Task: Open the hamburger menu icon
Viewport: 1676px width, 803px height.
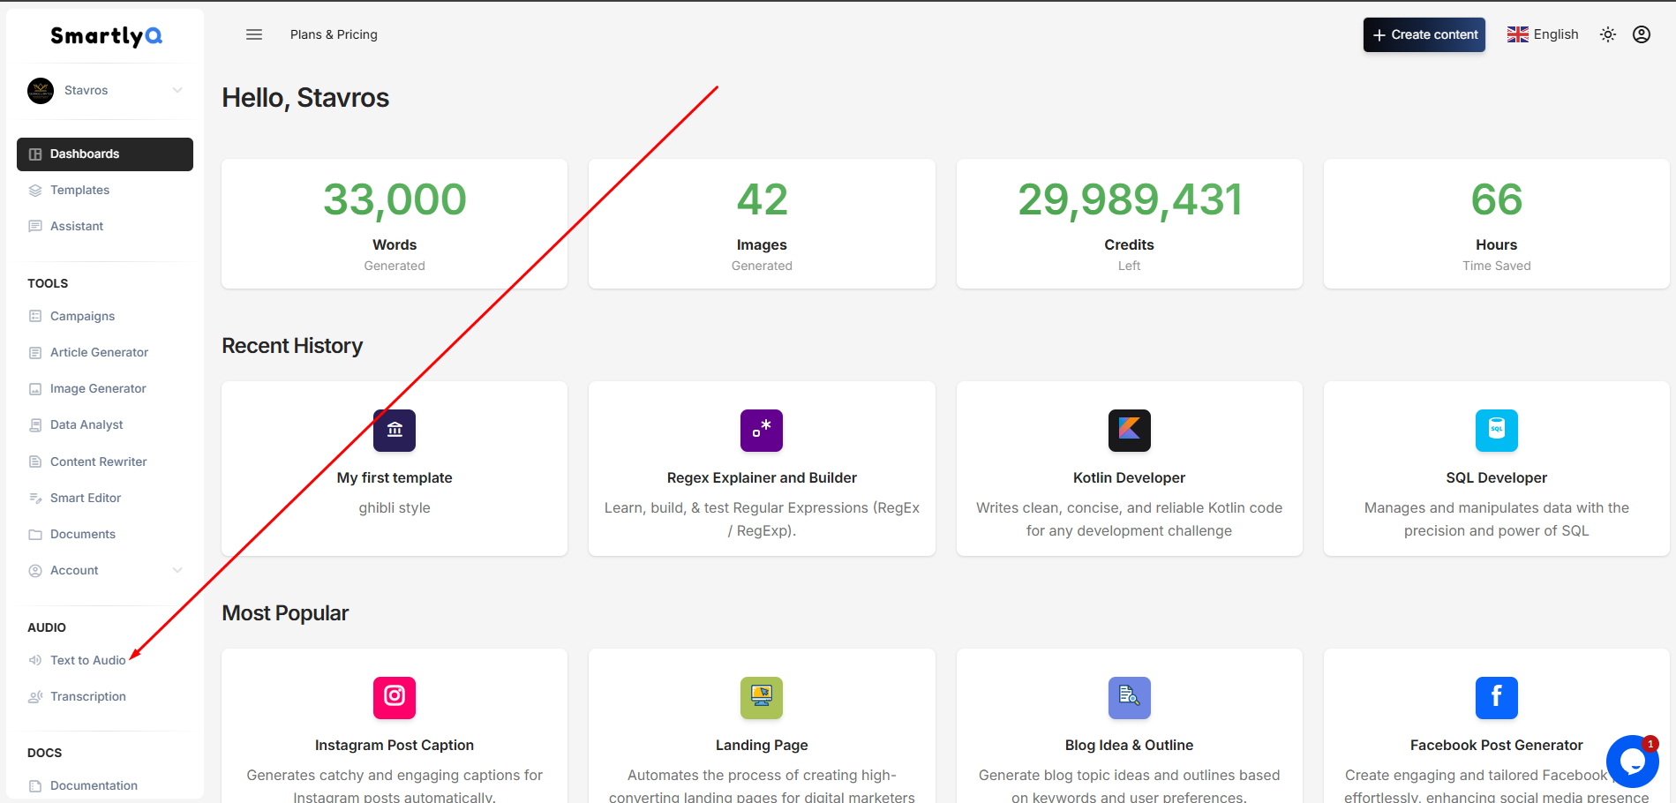Action: [254, 34]
